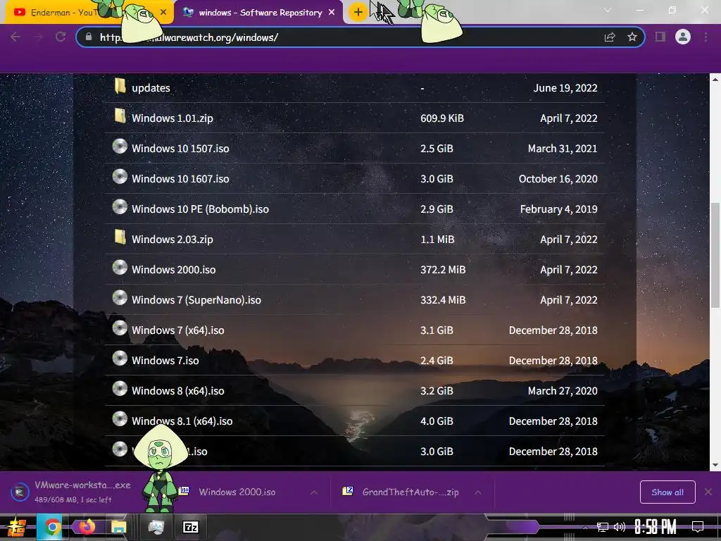
Task: Click the disc icon beside Windows 10 1507.iso
Action: (x=120, y=147)
